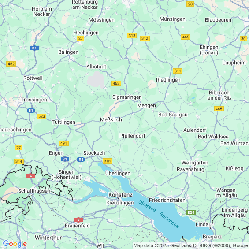Select the Konstanz city label
249x249 pixels.
click(120, 195)
